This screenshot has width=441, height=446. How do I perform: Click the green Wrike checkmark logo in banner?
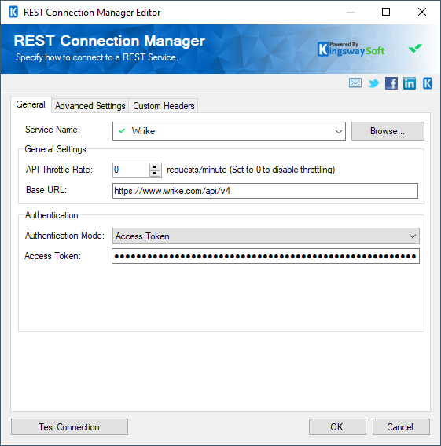click(x=415, y=49)
